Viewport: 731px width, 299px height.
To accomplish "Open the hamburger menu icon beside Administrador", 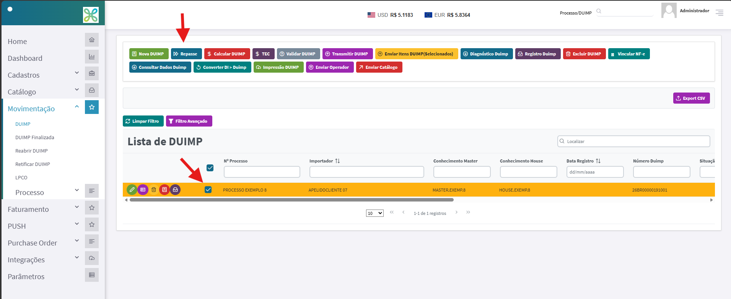I will pos(720,13).
